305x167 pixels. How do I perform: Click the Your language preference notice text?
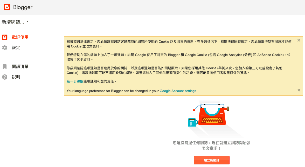[131, 91]
